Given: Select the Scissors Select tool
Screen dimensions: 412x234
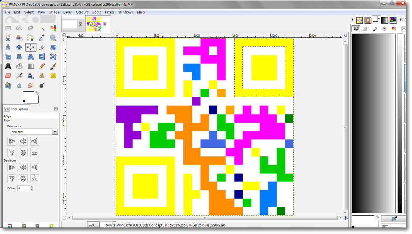Looking at the screenshot, I should point(8,38).
